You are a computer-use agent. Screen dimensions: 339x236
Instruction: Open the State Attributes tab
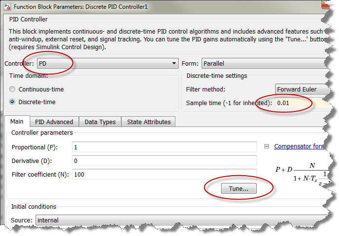tap(149, 122)
